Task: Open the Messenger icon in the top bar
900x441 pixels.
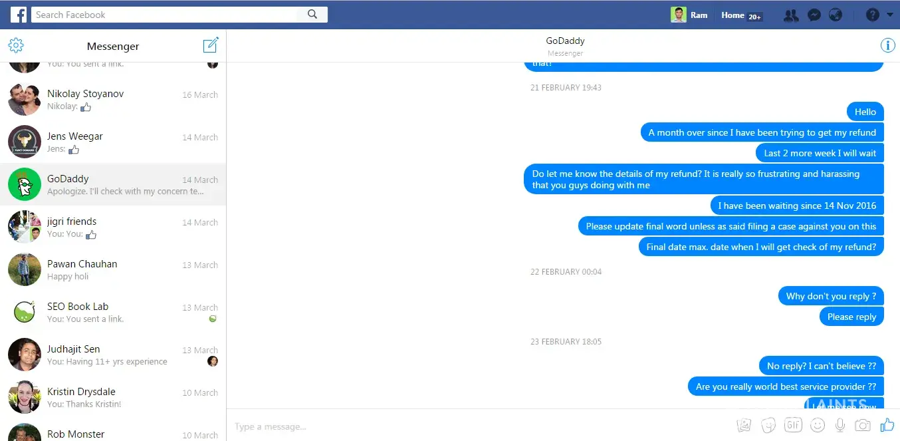Action: 814,15
